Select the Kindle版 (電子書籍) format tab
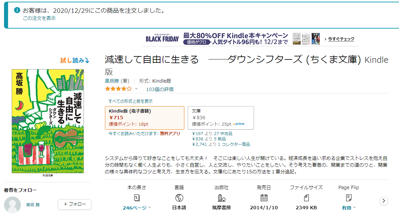The image size is (399, 218). [x=145, y=118]
